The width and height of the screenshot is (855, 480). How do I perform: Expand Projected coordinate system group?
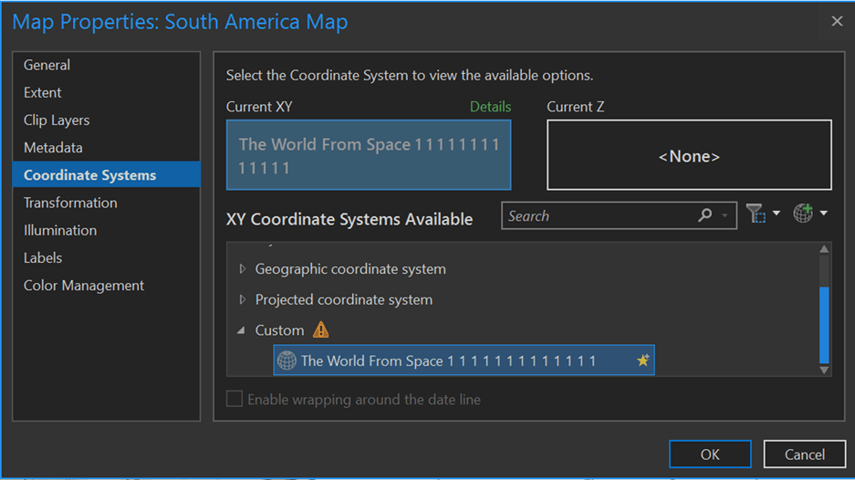pyautogui.click(x=243, y=299)
